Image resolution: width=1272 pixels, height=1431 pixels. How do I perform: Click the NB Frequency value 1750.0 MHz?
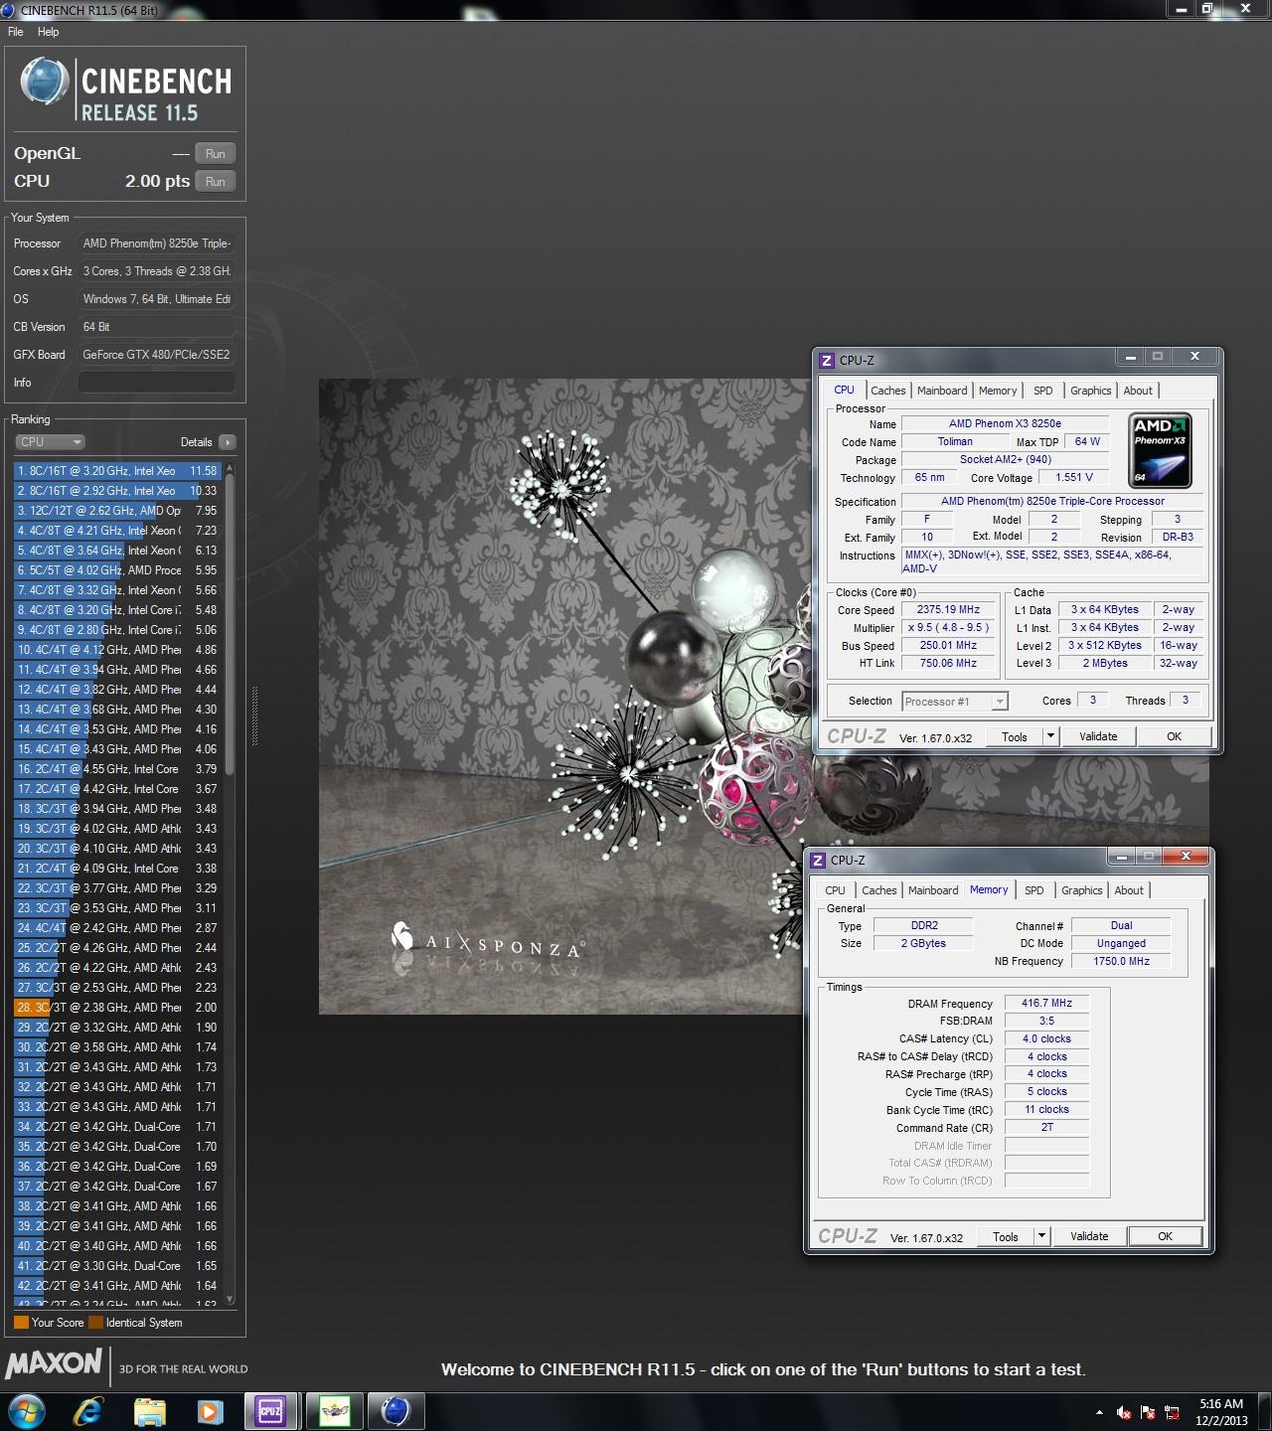[1121, 962]
